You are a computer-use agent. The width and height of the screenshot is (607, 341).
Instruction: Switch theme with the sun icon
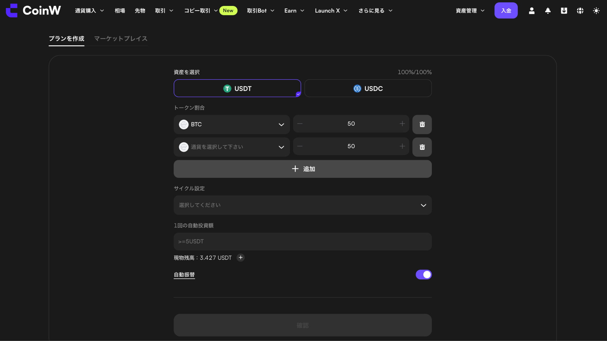click(596, 11)
